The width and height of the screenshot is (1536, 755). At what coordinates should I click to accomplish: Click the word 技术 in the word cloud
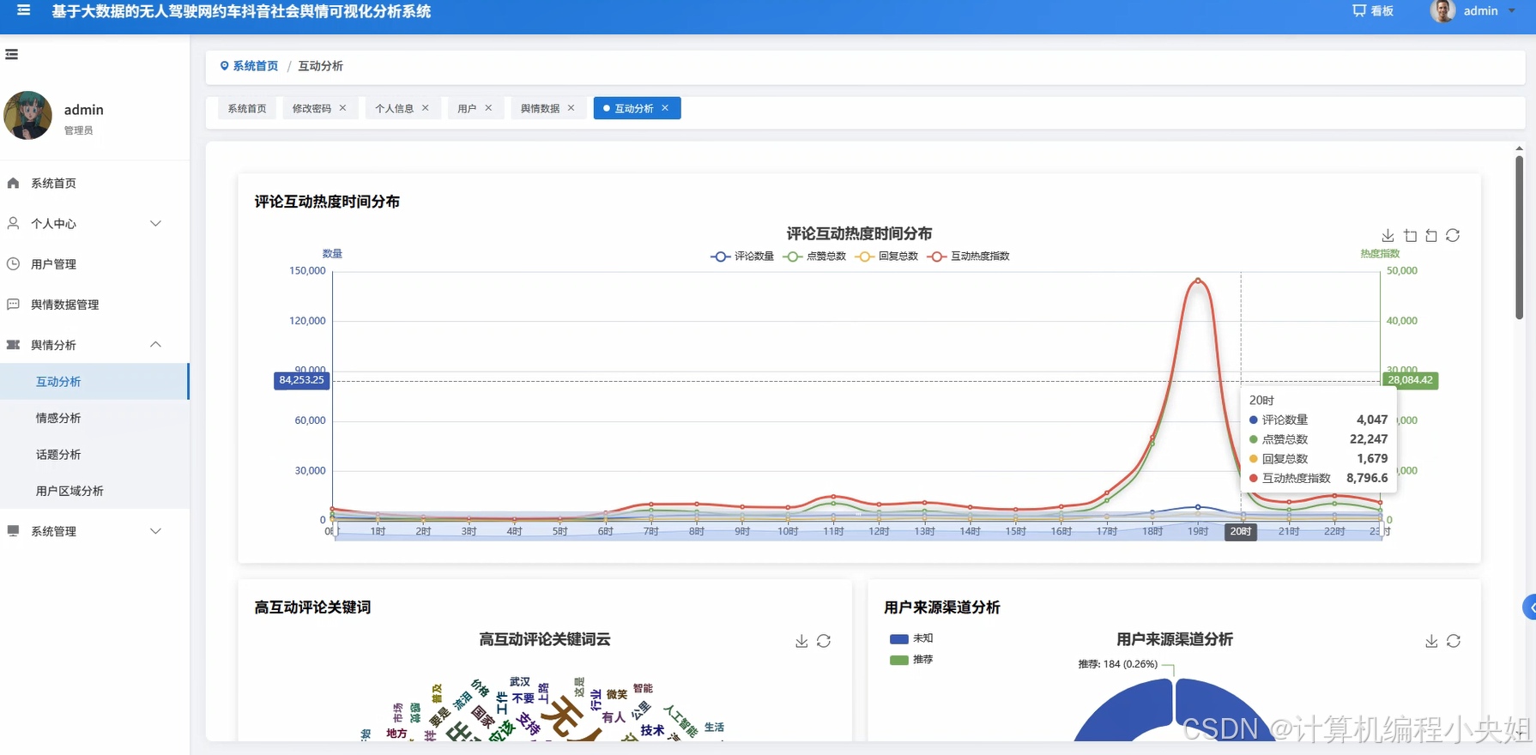coord(652,730)
